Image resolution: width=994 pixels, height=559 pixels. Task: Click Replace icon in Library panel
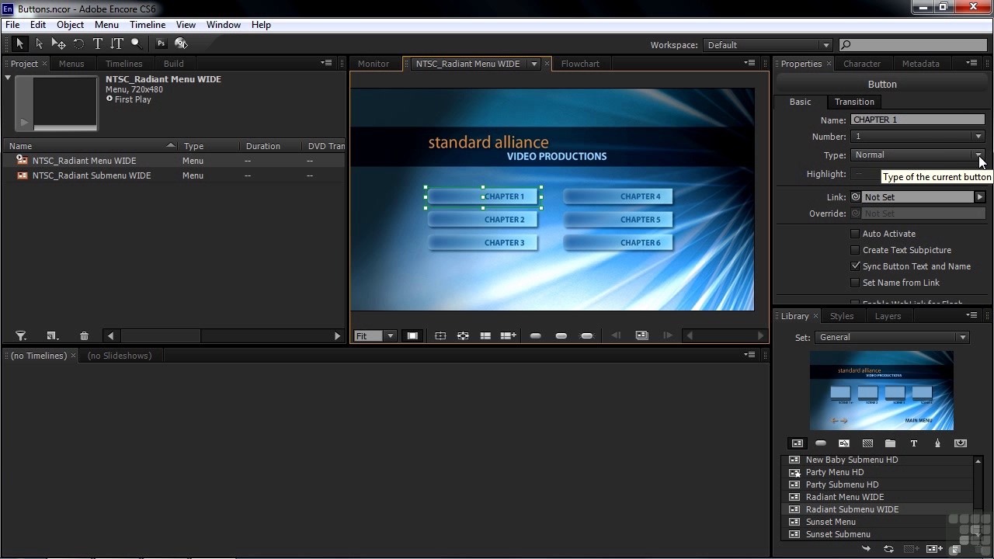click(x=888, y=549)
